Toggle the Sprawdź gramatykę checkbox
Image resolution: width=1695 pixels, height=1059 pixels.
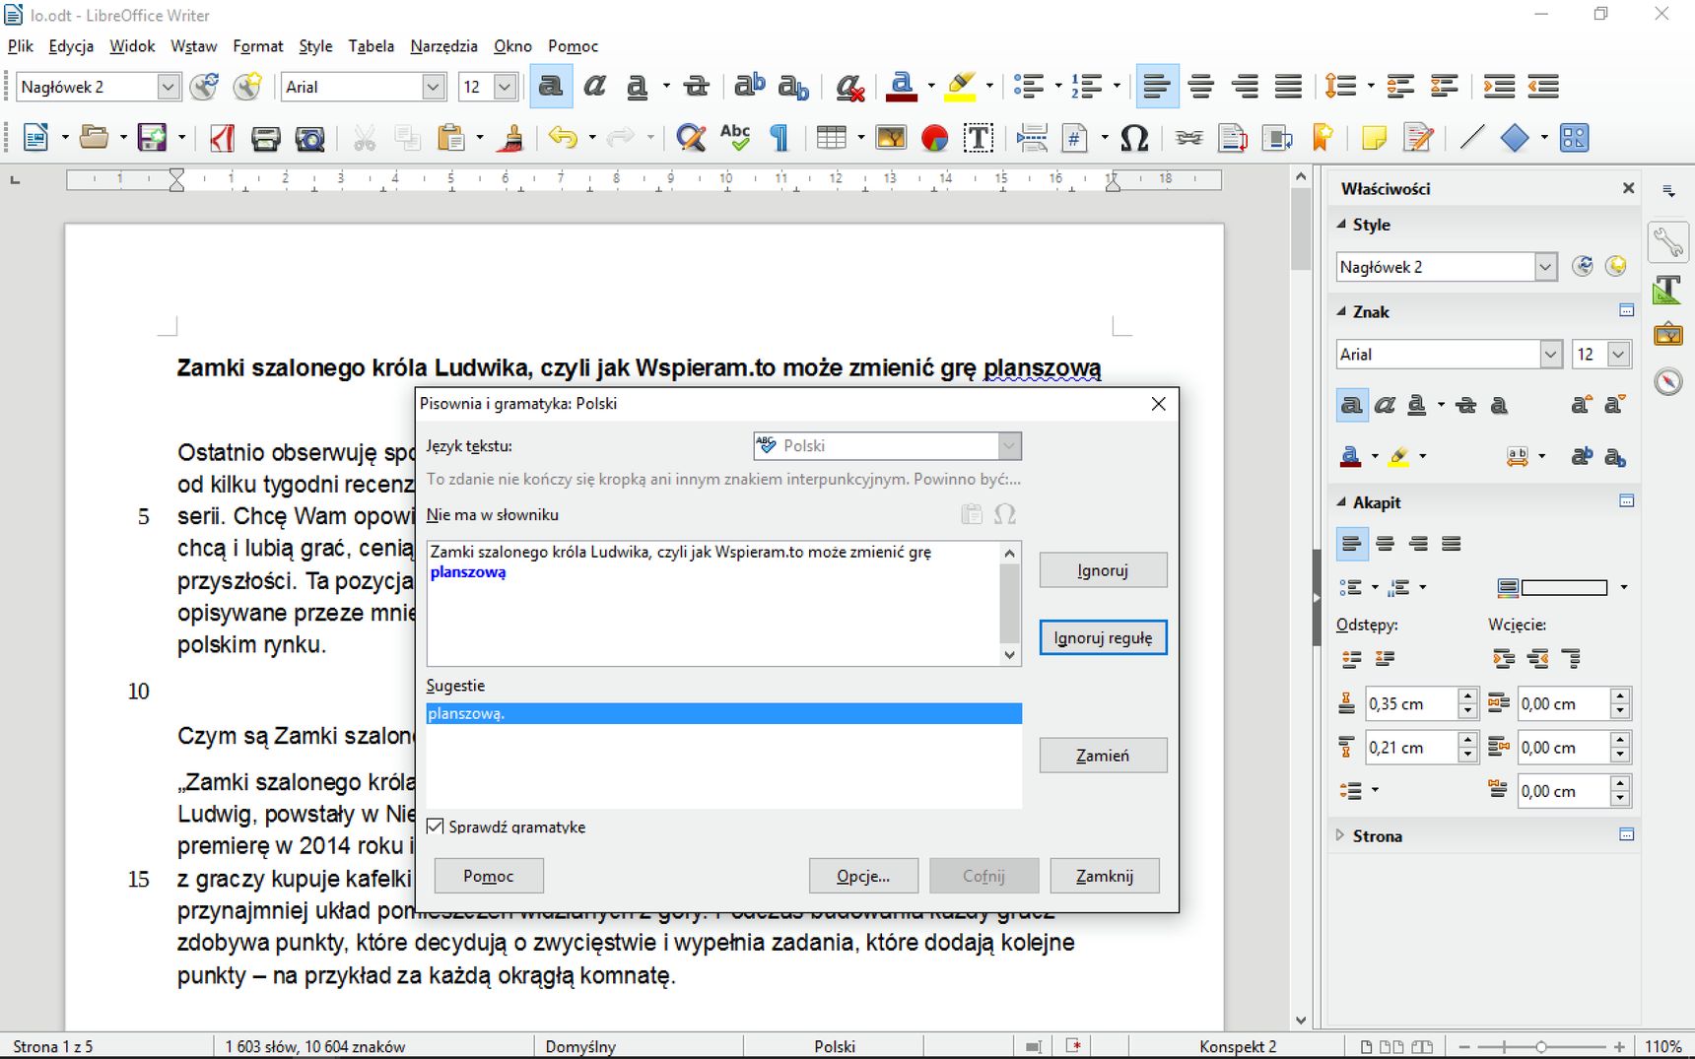click(435, 827)
